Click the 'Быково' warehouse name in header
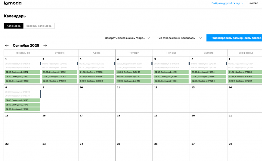This screenshot has height=161, width=262. pyautogui.click(x=253, y=3)
